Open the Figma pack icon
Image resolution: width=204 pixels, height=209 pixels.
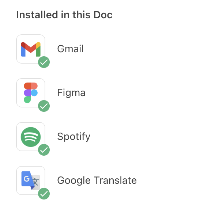tap(31, 93)
